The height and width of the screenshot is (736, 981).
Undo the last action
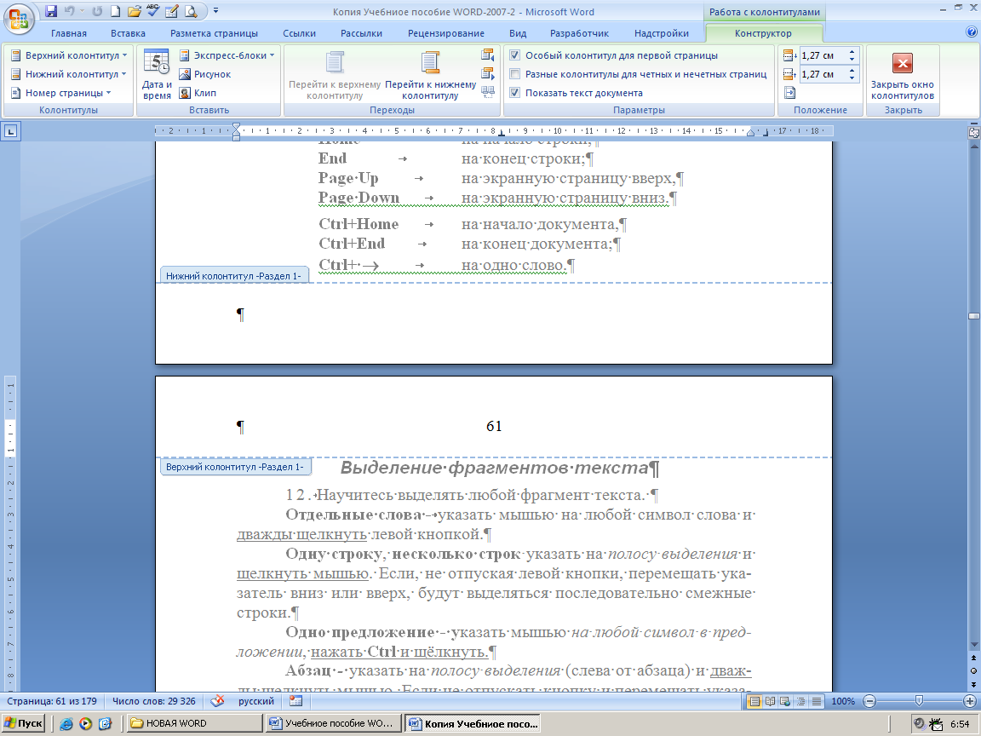click(x=70, y=11)
